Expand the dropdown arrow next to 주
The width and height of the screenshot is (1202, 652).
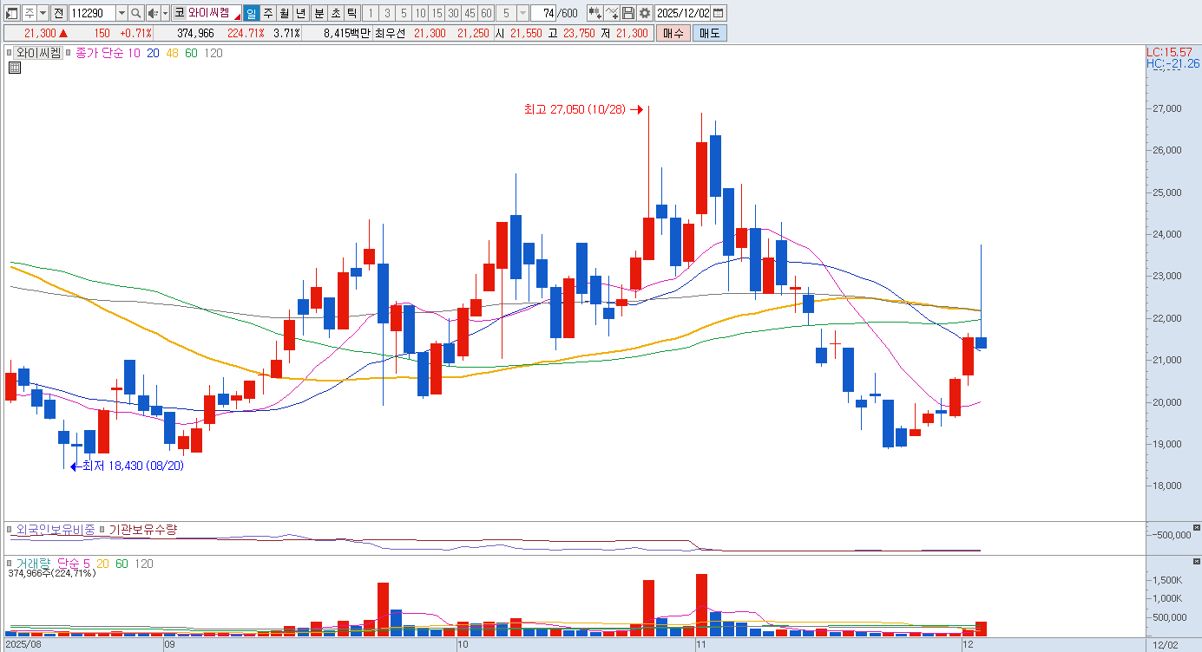click(x=43, y=13)
